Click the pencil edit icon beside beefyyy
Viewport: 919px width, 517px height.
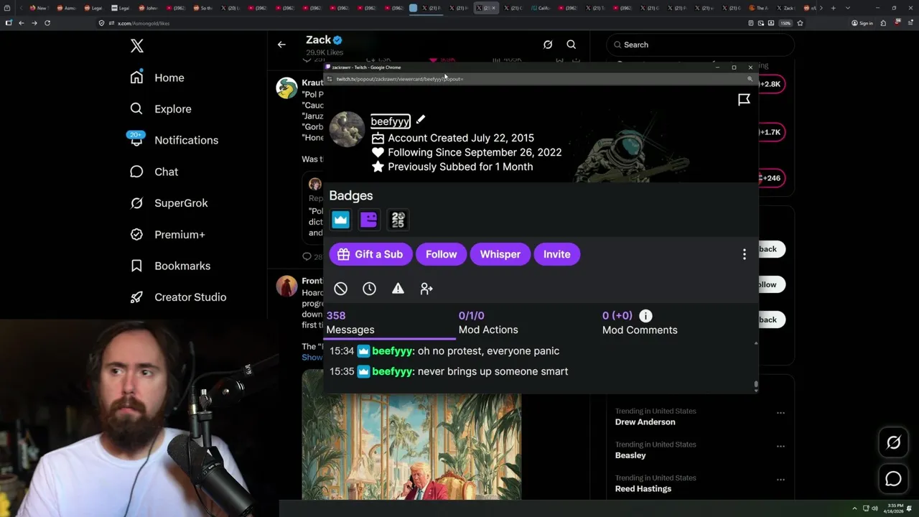(421, 120)
